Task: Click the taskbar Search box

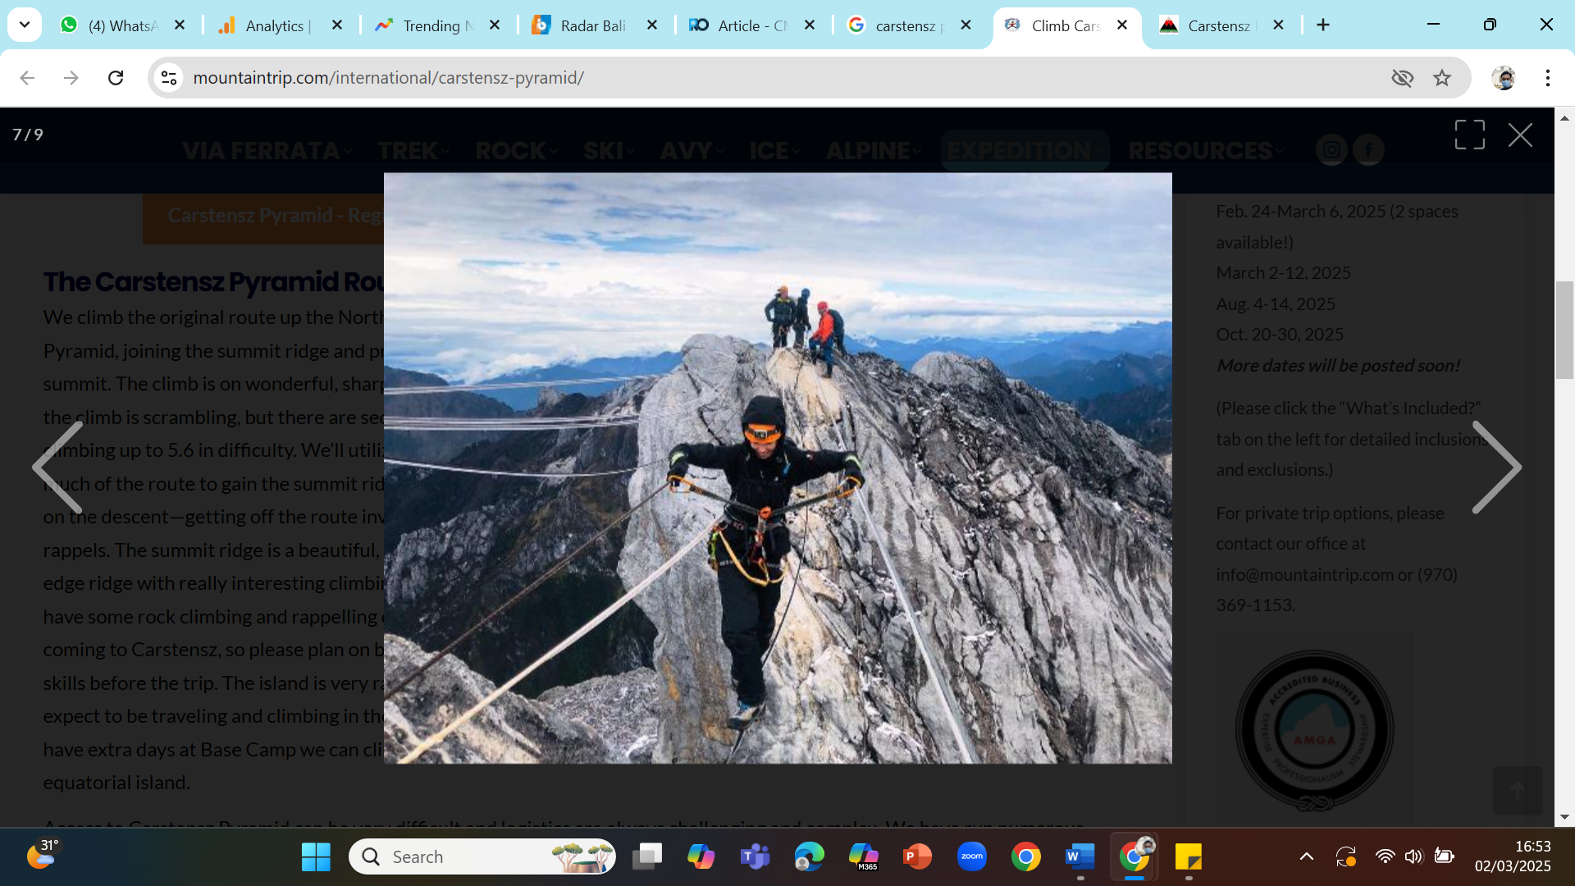Action: [x=482, y=857]
